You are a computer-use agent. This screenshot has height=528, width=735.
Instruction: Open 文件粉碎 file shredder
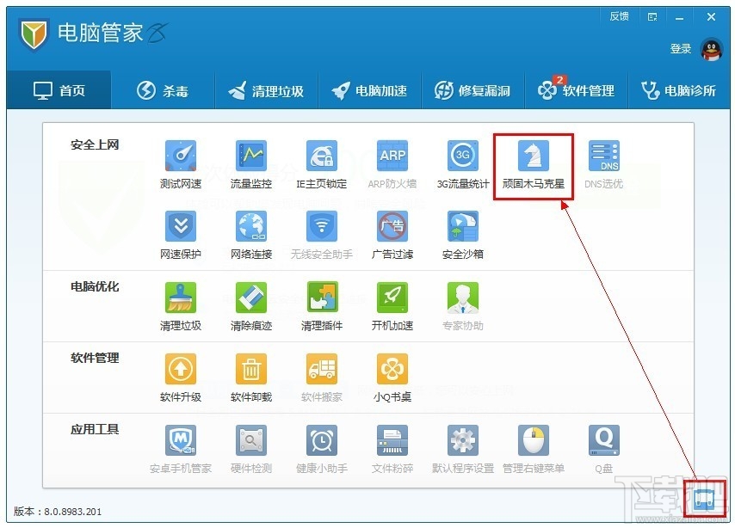(x=392, y=449)
